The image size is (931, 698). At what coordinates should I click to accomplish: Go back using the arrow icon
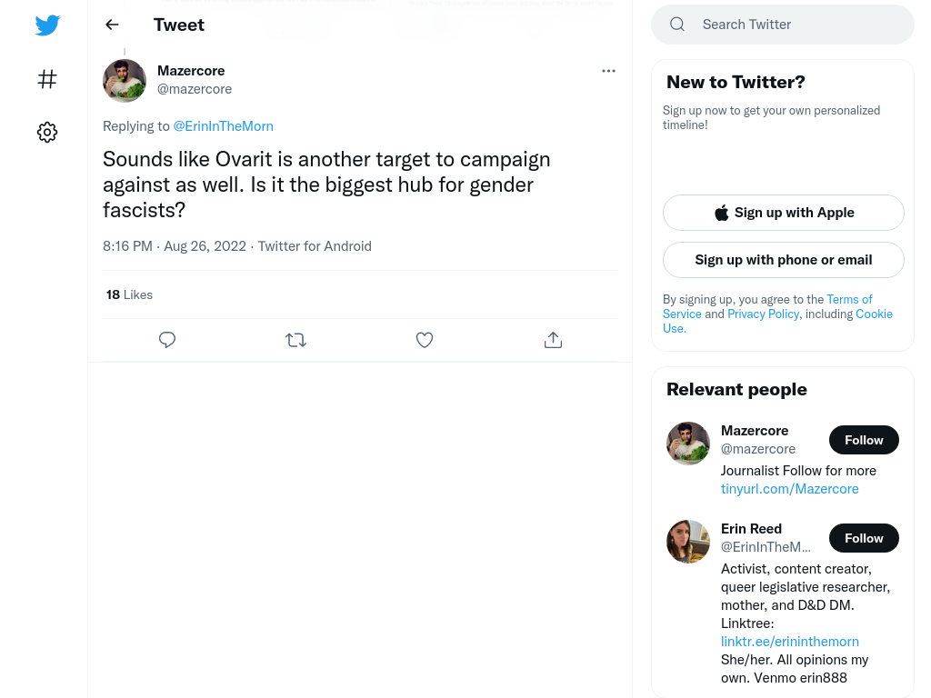click(112, 25)
